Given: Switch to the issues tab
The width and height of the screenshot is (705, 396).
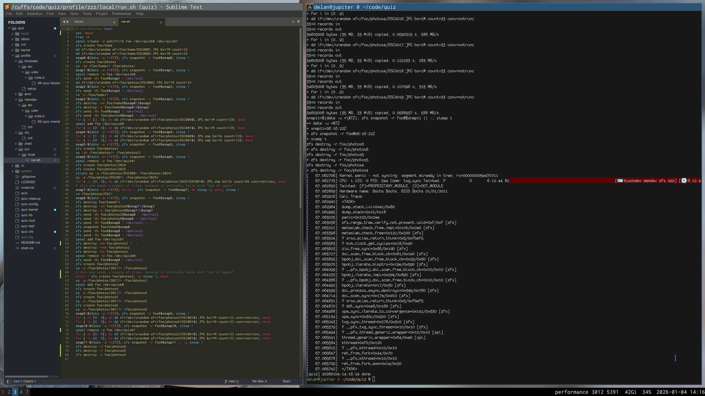Looking at the screenshot, I should coord(79,22).
